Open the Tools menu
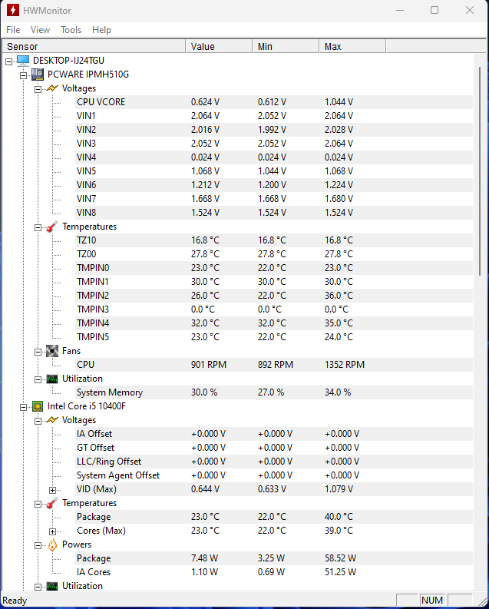Viewport: 489px width, 609px height. (71, 30)
